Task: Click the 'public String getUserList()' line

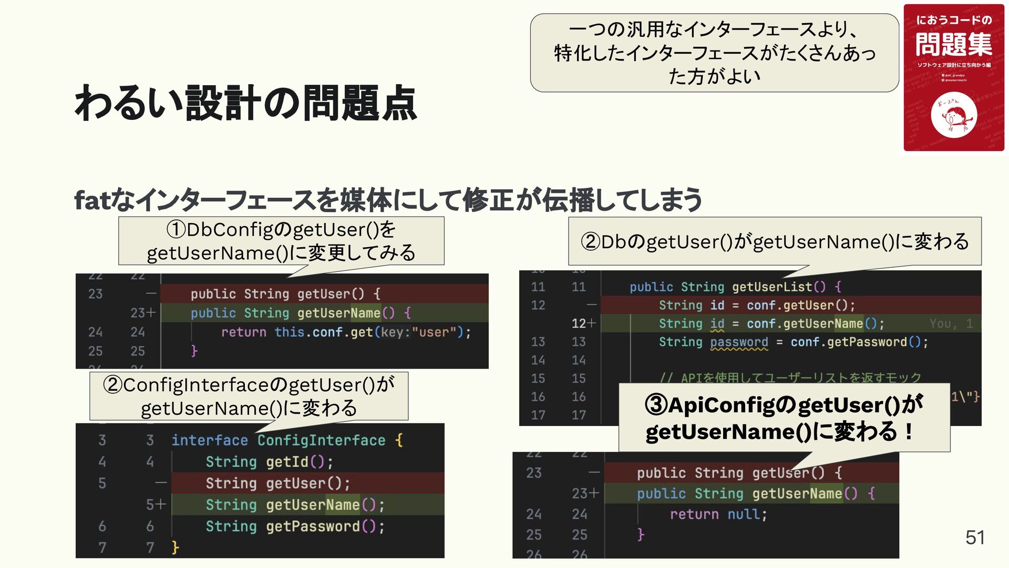Action: click(x=735, y=287)
